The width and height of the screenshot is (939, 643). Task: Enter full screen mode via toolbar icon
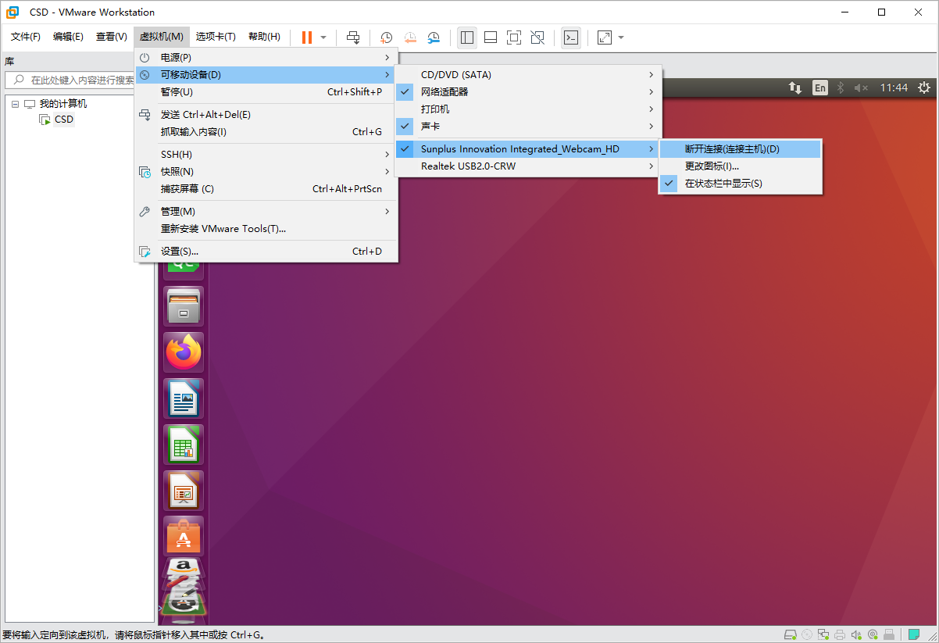coord(514,37)
